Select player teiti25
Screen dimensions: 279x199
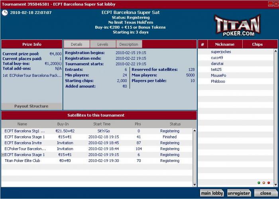pyautogui.click(x=236, y=70)
